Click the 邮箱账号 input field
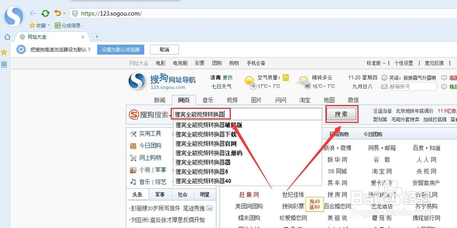457x228 pixels. click(413, 86)
